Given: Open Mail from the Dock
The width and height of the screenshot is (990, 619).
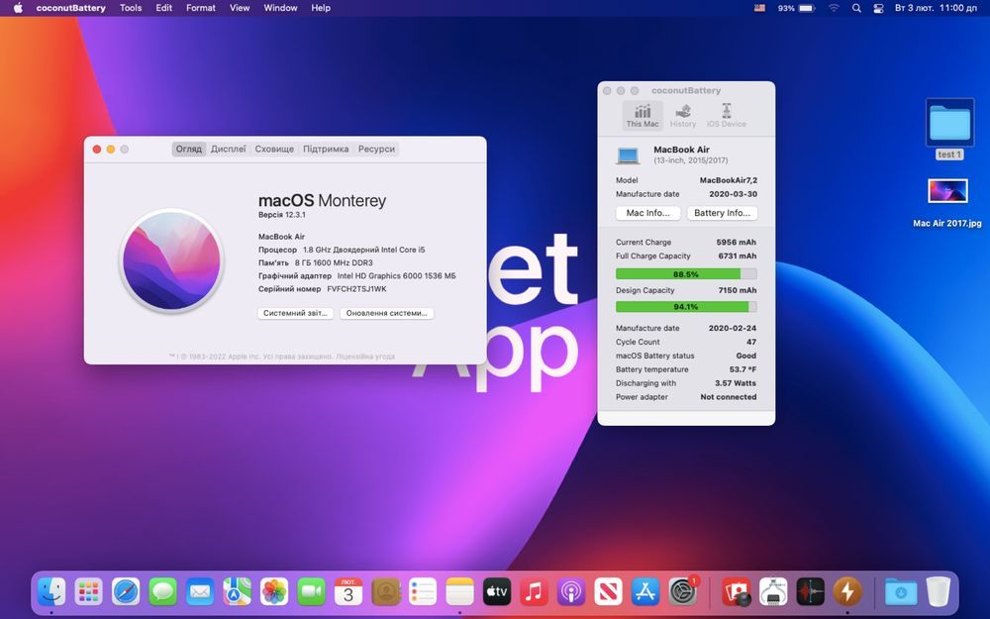Looking at the screenshot, I should [x=200, y=592].
